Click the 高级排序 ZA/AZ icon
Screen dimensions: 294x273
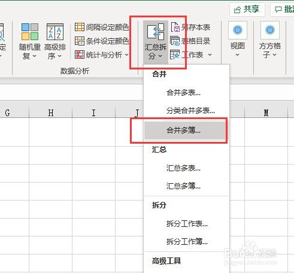coord(55,32)
